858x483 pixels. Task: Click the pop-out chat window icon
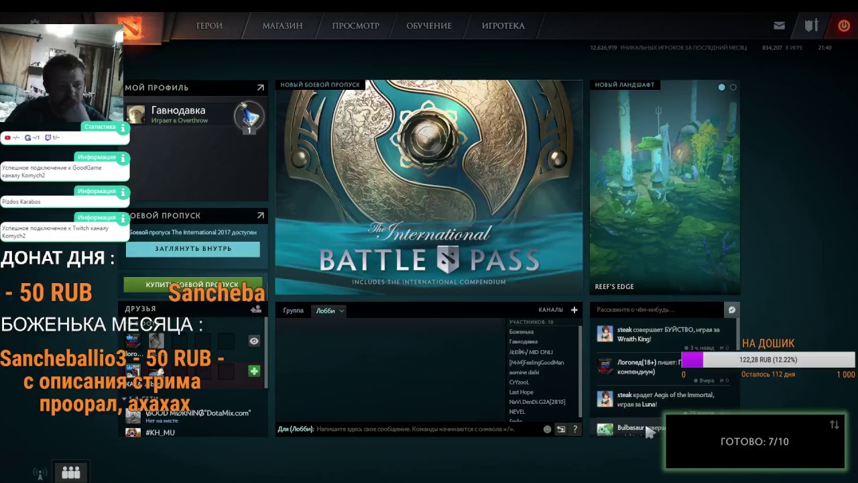pyautogui.click(x=561, y=429)
